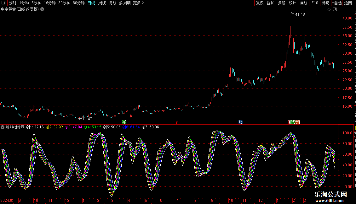Click the magenta 剑3: 47.04 legend value
The image size is (356, 204).
[x=73, y=127]
